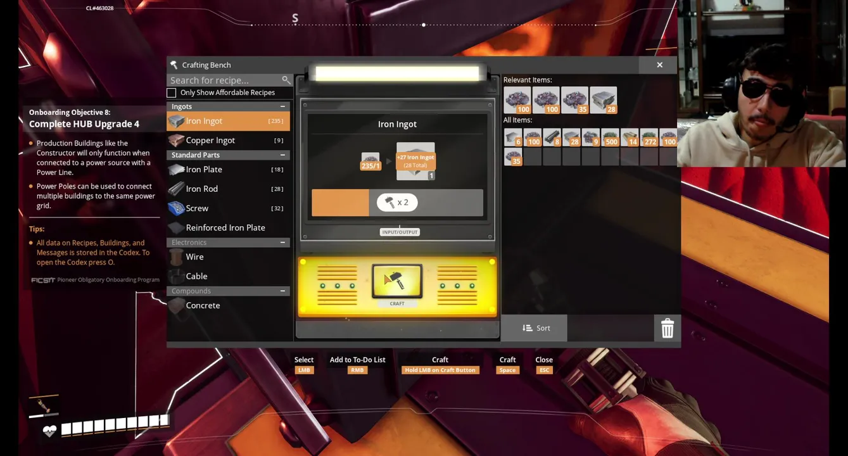This screenshot has height=456, width=848.
Task: Select the Copper Ingot recipe
Action: click(x=228, y=140)
